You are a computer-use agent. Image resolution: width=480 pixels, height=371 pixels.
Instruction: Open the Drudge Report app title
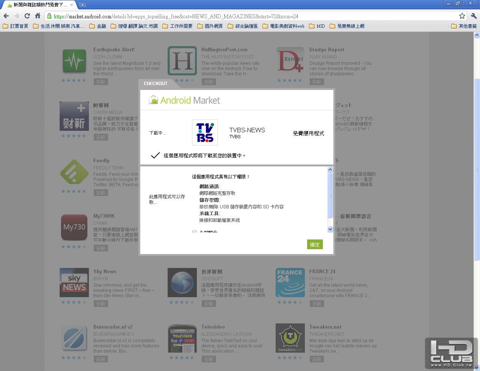(327, 49)
